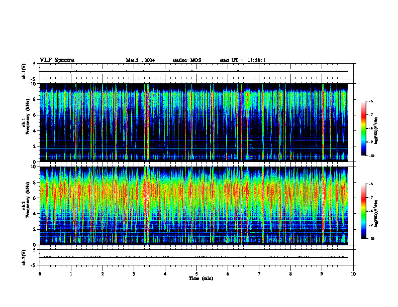Select the date text "Mar.3 , 2024"
The height and width of the screenshot is (307, 398).
pos(140,60)
